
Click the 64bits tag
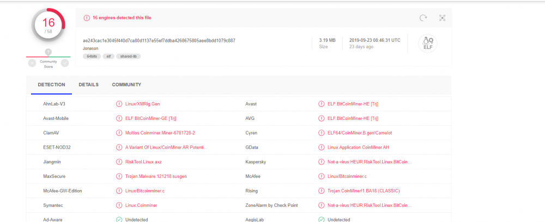pos(91,56)
